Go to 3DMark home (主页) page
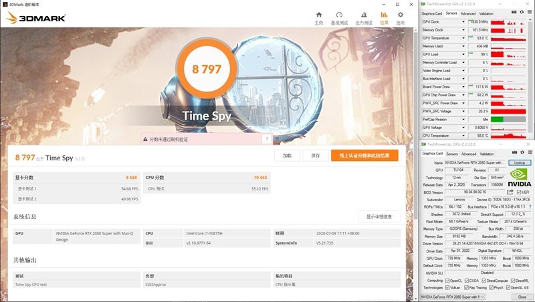This screenshot has height=302, width=535. [319, 18]
